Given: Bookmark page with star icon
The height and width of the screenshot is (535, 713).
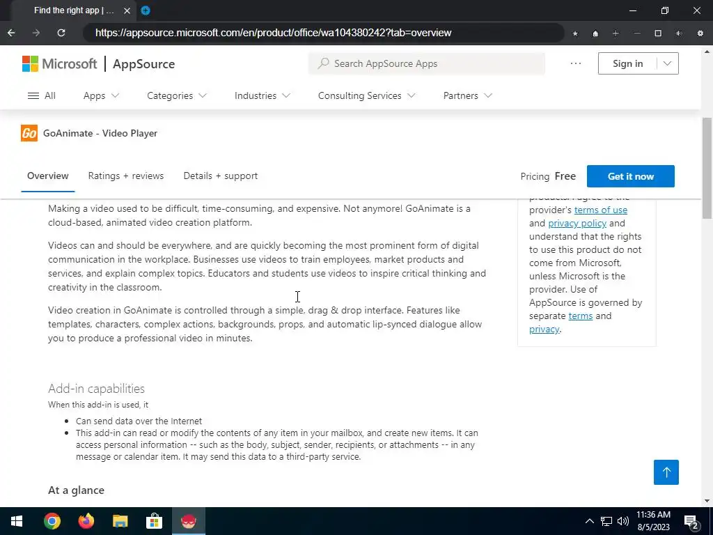Looking at the screenshot, I should click(x=575, y=33).
